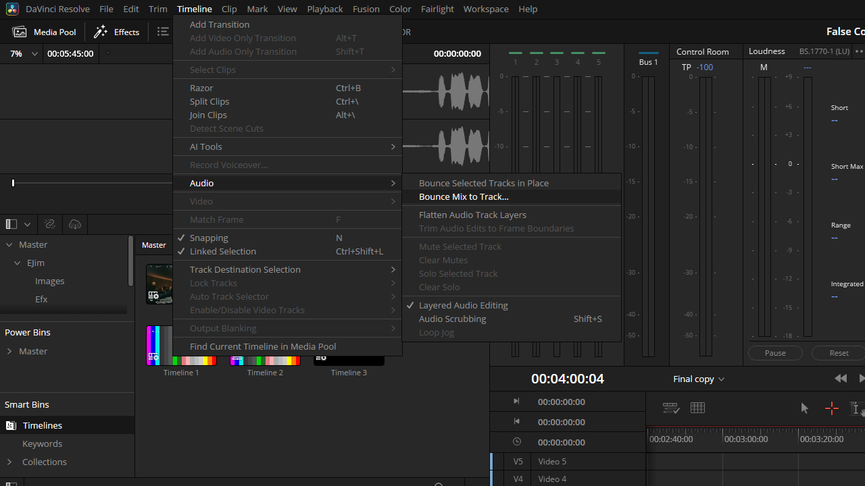This screenshot has height=486, width=865.
Task: Expand Track Destination Selection submenu
Action: [x=288, y=269]
